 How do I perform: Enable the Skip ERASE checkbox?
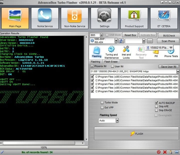(x=156, y=110)
